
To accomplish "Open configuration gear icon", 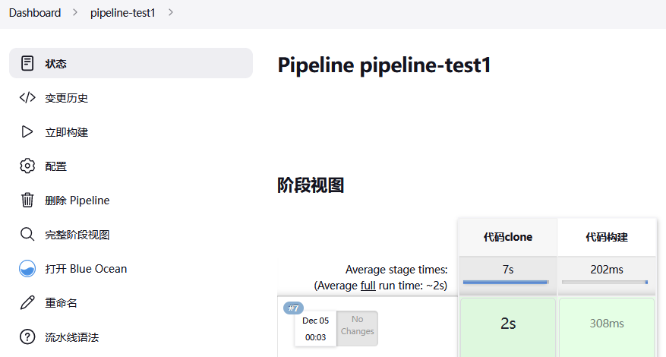I will [x=27, y=166].
